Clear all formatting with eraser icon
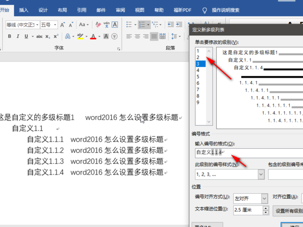The image size is (303, 227). coord(98,25)
